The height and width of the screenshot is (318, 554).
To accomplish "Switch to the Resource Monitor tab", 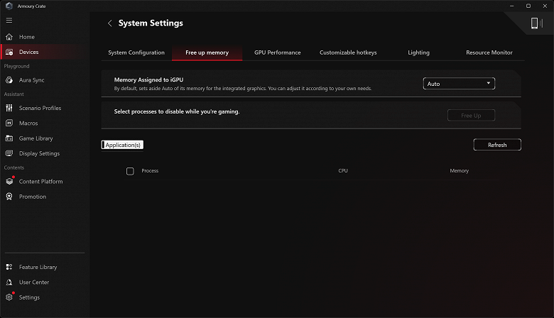I will coord(489,53).
